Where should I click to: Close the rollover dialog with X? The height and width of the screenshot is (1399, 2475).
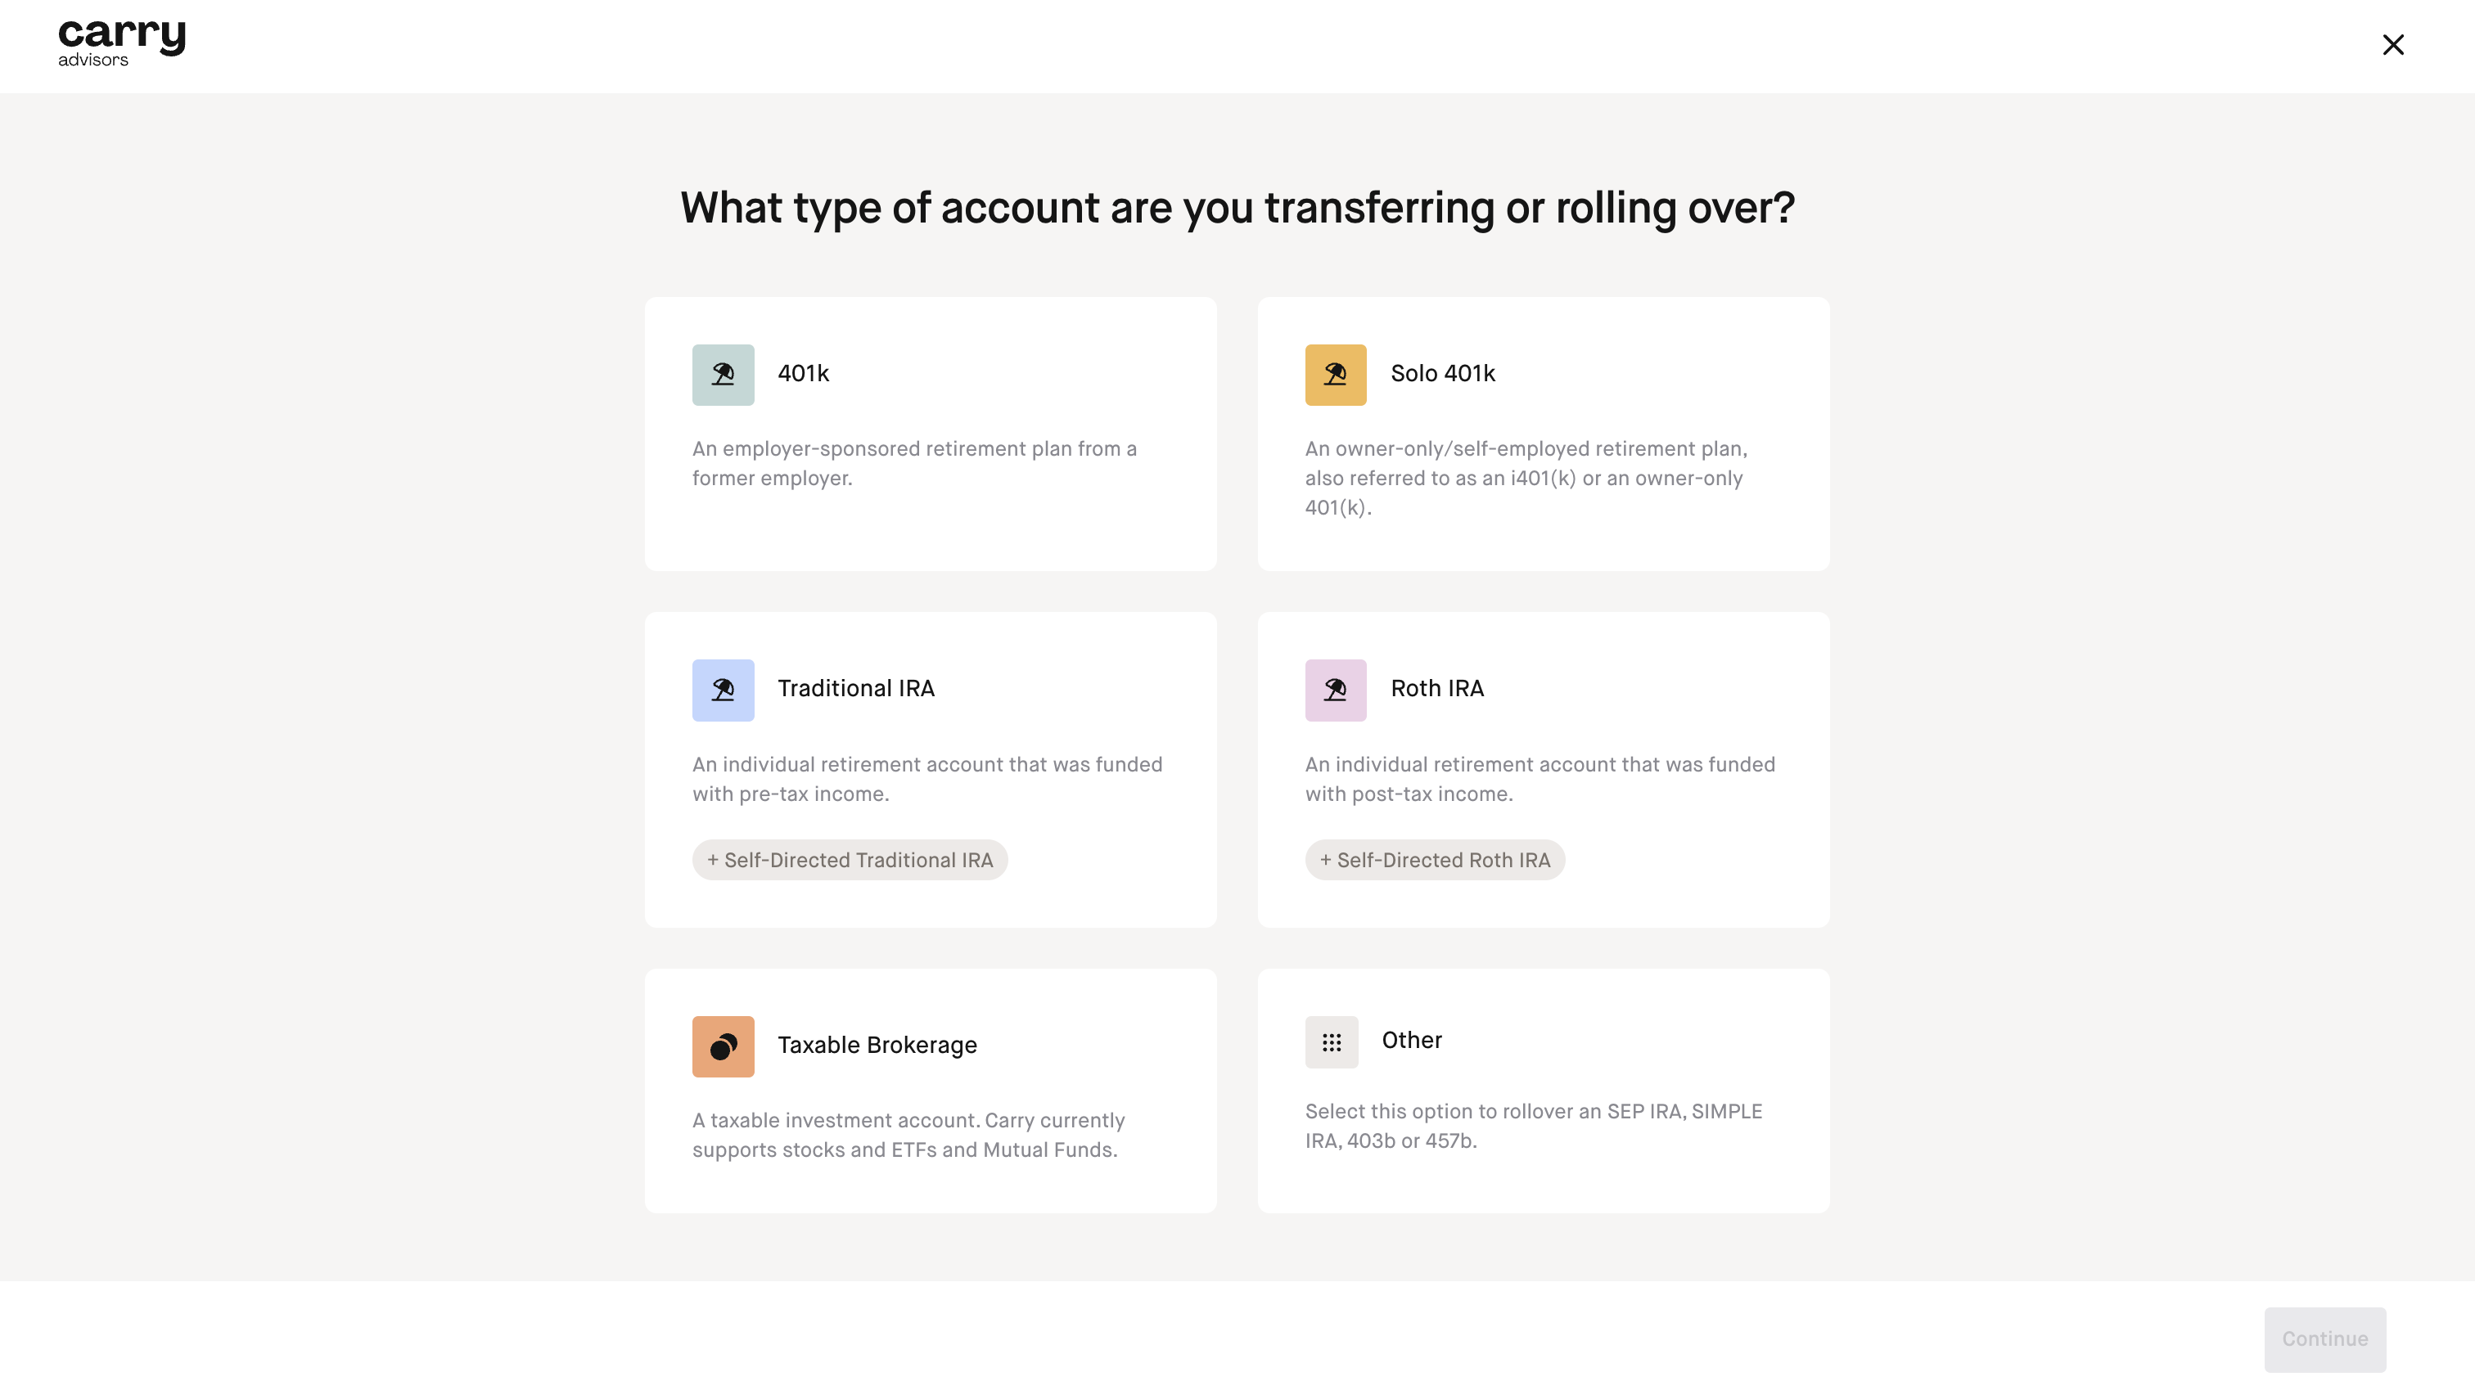(x=2392, y=45)
